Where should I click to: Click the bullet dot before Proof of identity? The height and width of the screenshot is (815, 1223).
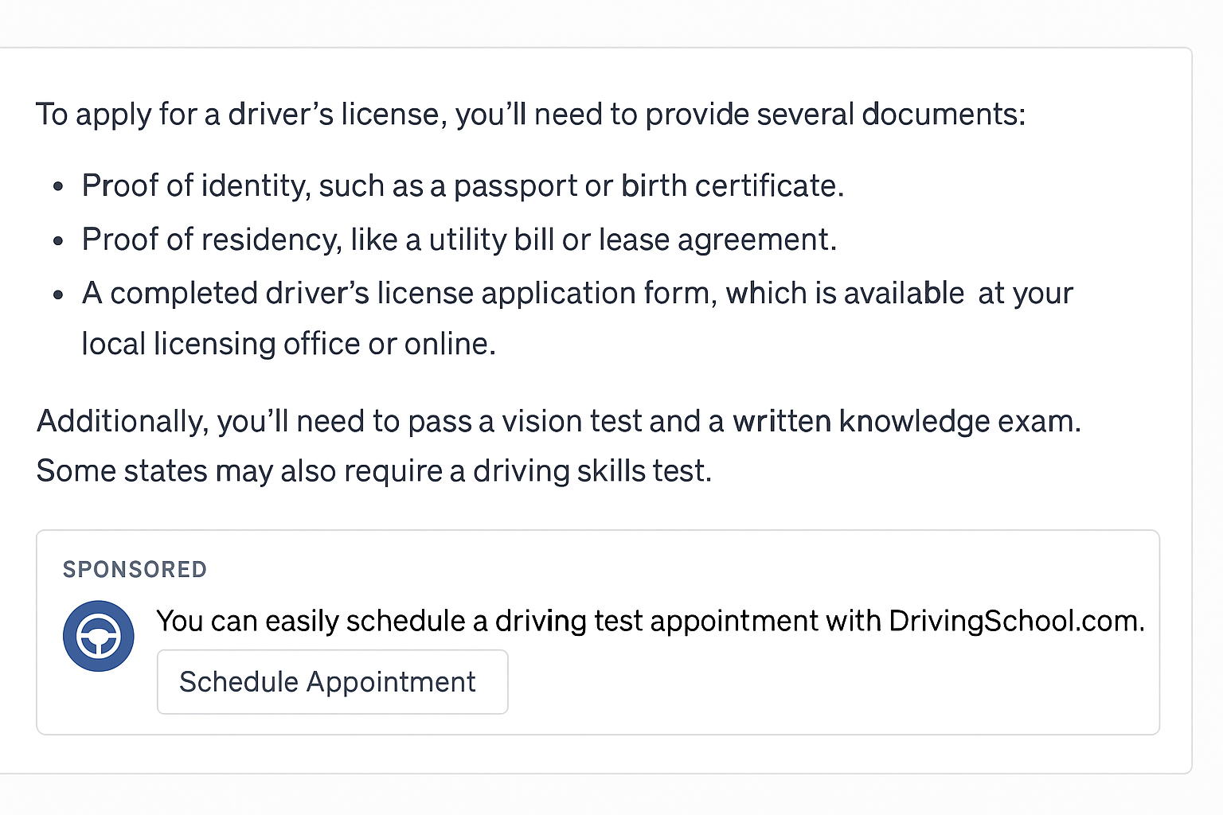point(58,188)
